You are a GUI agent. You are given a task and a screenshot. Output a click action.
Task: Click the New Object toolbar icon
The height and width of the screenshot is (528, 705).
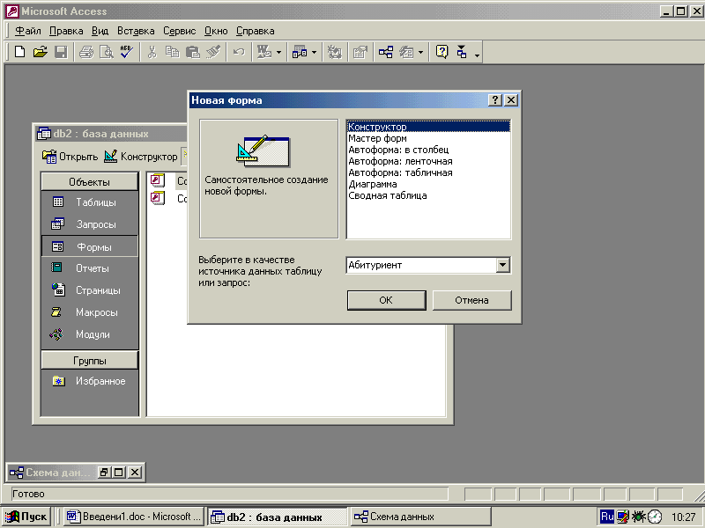click(407, 52)
